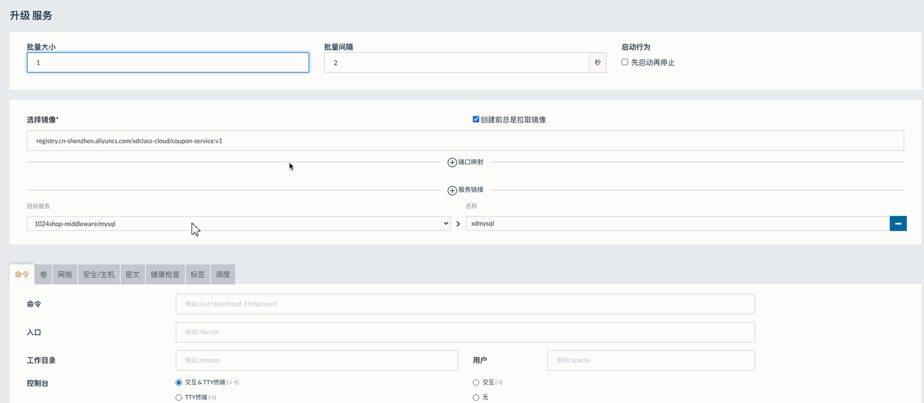
Task: Focus the 命令 input field
Action: click(x=466, y=304)
